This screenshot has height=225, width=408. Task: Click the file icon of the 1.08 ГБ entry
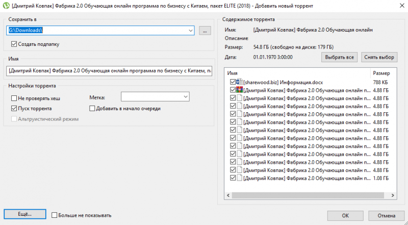pyautogui.click(x=240, y=178)
